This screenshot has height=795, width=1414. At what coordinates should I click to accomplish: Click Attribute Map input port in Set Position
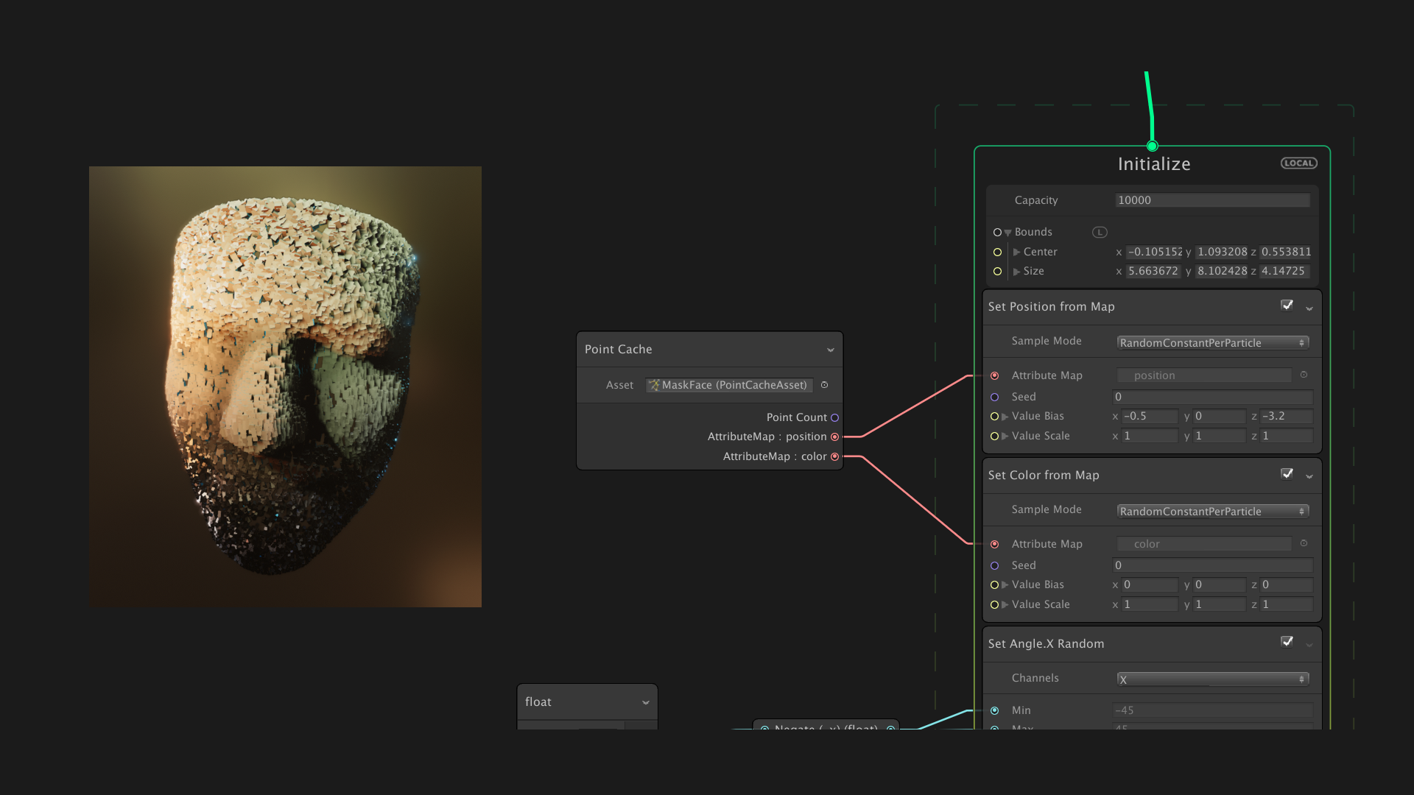click(994, 376)
